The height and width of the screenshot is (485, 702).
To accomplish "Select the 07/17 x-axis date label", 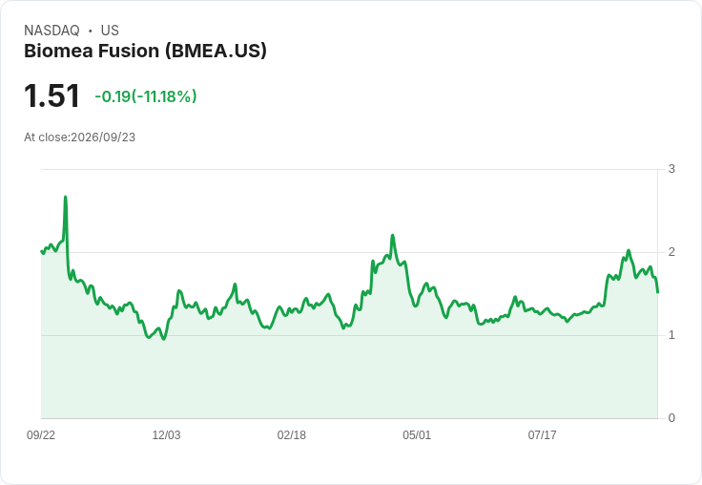I will tap(542, 434).
